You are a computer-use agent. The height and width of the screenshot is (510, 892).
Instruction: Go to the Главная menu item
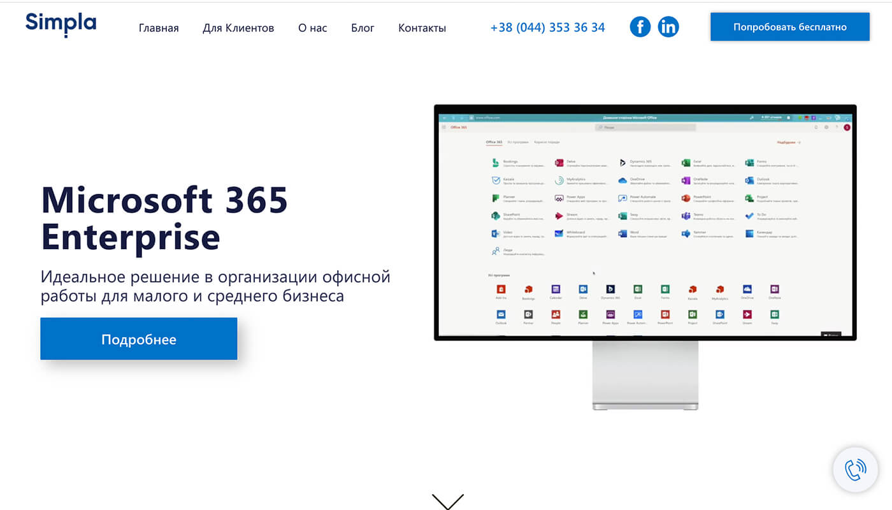(159, 28)
